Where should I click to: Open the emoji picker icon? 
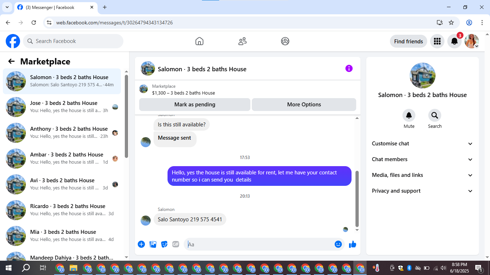[x=338, y=244]
